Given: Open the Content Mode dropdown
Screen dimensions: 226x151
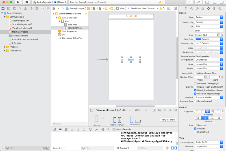Looking at the screenshot, I should point(208,142).
